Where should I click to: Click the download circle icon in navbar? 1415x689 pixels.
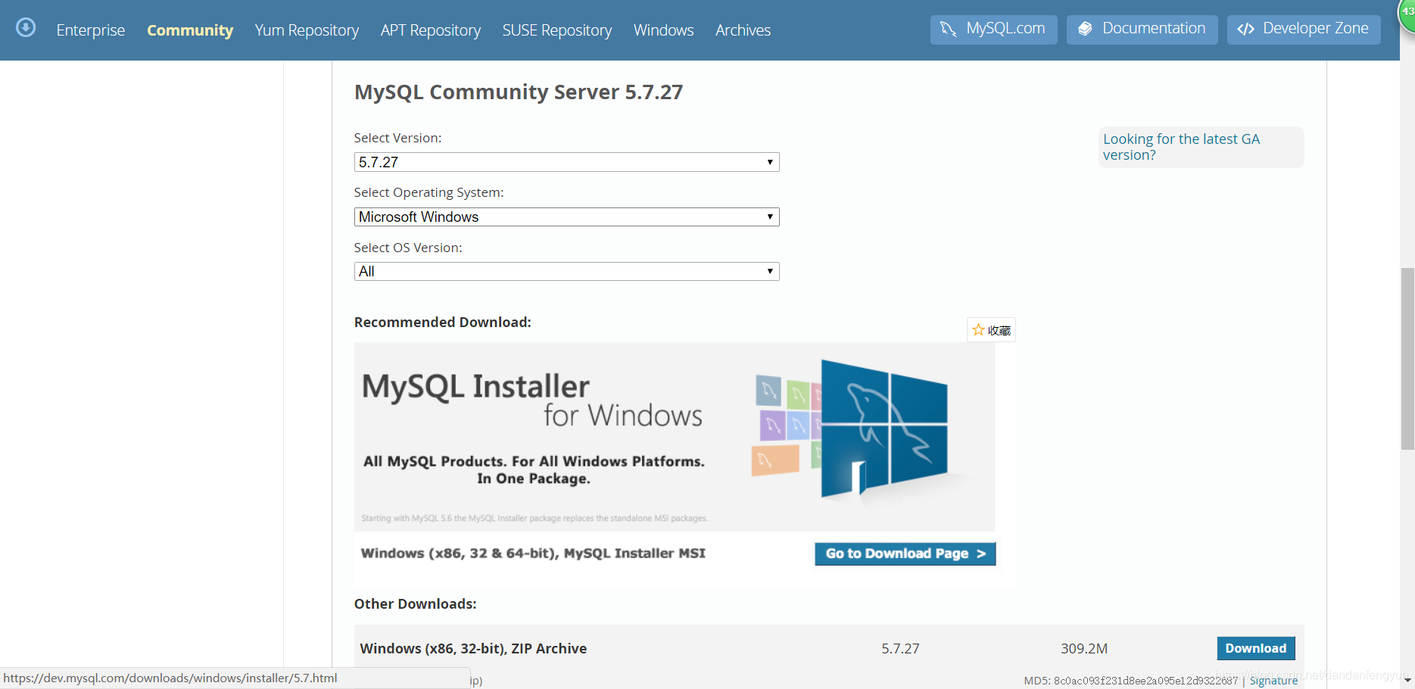point(26,28)
